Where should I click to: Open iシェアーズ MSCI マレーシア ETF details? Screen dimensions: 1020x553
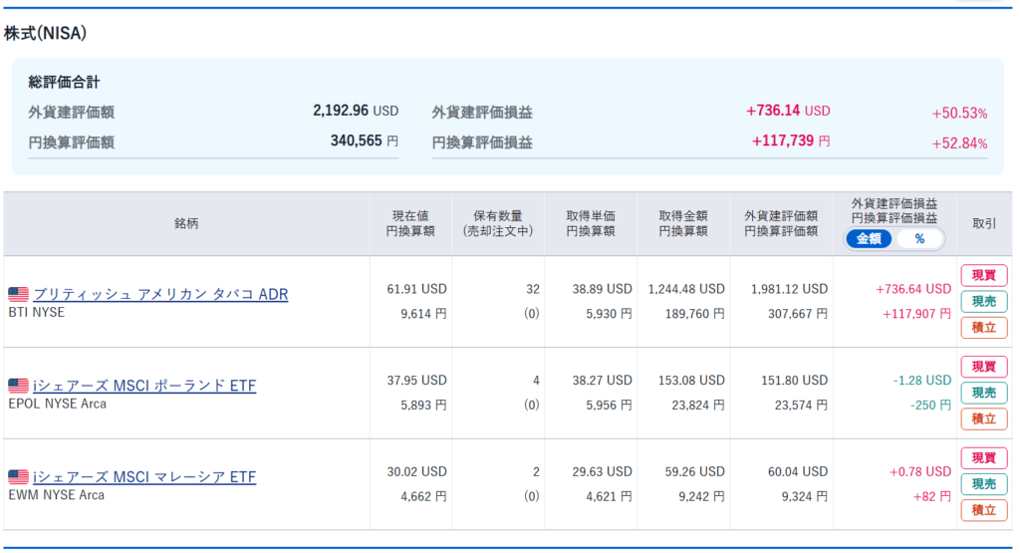tap(144, 477)
